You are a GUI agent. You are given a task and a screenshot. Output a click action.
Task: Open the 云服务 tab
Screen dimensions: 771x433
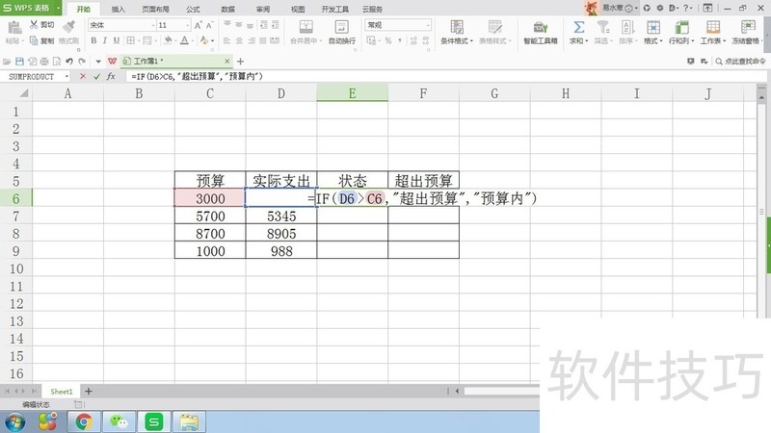372,10
